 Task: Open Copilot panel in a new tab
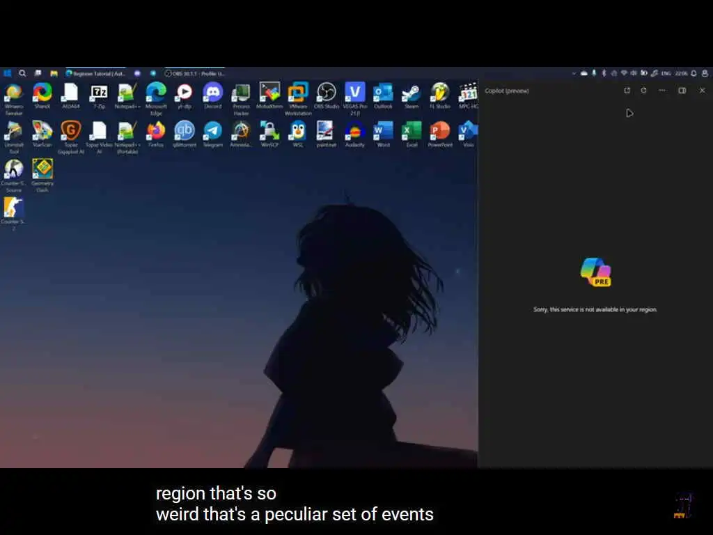[x=627, y=91]
